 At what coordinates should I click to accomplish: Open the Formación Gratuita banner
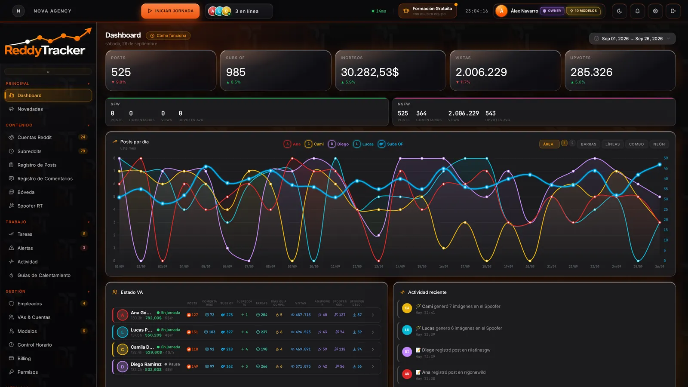428,11
